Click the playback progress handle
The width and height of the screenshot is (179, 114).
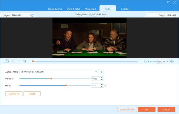pyautogui.click(x=33, y=61)
